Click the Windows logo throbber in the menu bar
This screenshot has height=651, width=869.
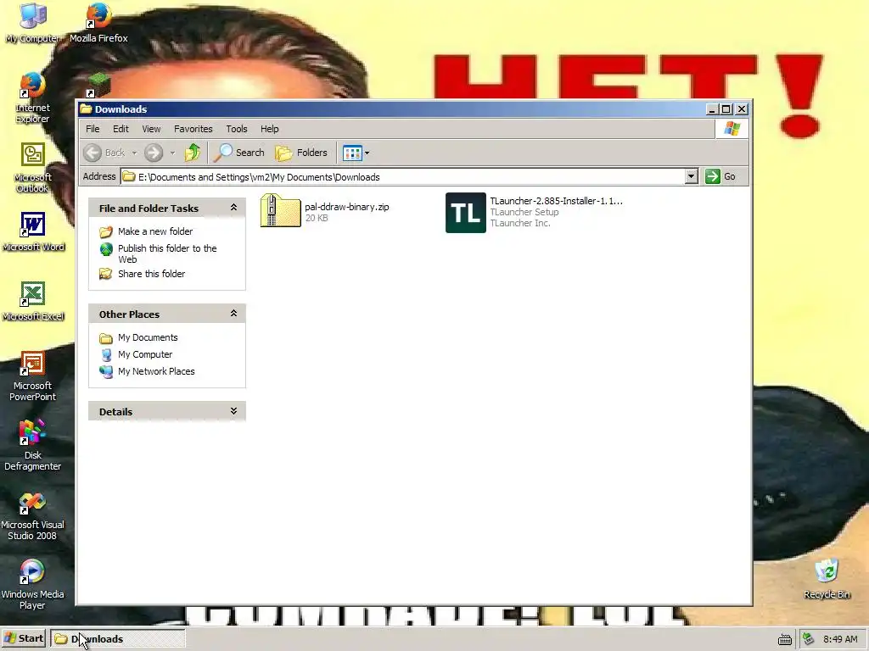pos(732,129)
